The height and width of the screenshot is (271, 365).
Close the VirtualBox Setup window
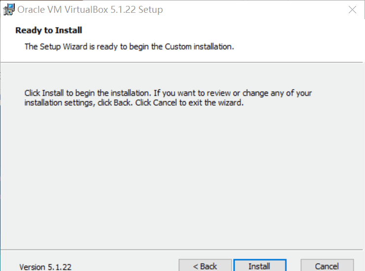coord(352,9)
